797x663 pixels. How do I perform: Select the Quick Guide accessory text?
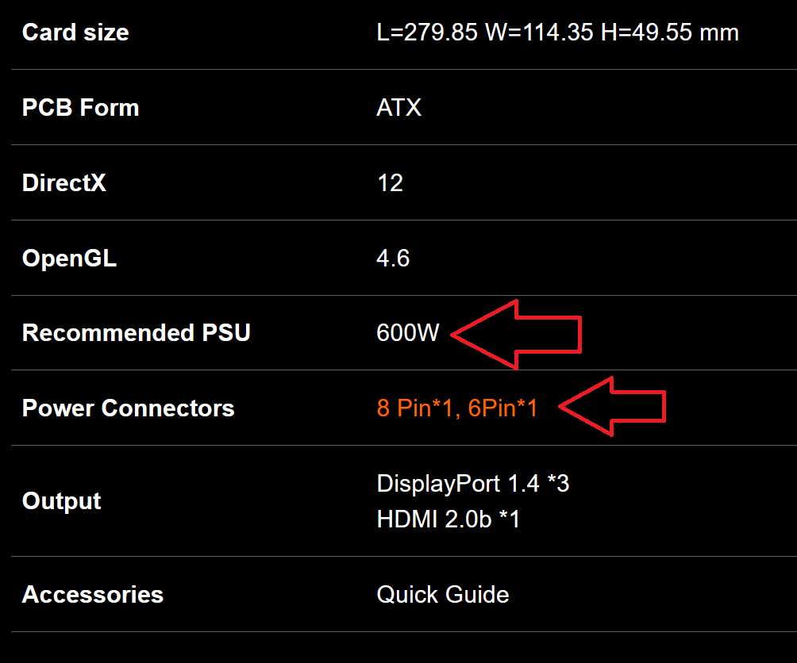coord(443,595)
